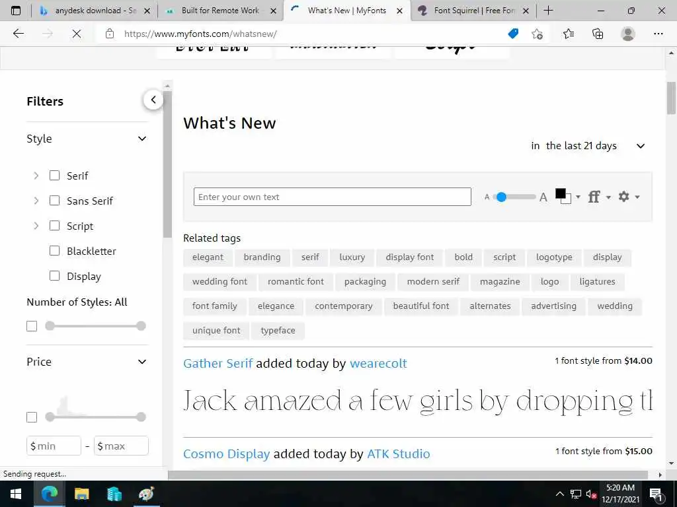This screenshot has width=677, height=507.
Task: Open the Gather Serif font link
Action: [x=218, y=364]
